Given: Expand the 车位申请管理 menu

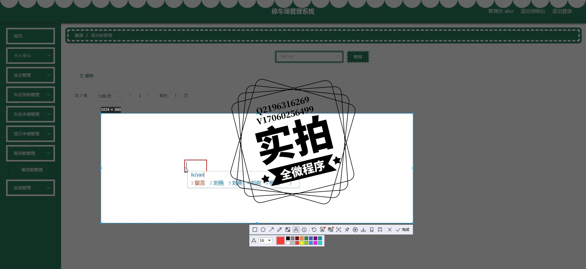Looking at the screenshot, I should click(31, 114).
